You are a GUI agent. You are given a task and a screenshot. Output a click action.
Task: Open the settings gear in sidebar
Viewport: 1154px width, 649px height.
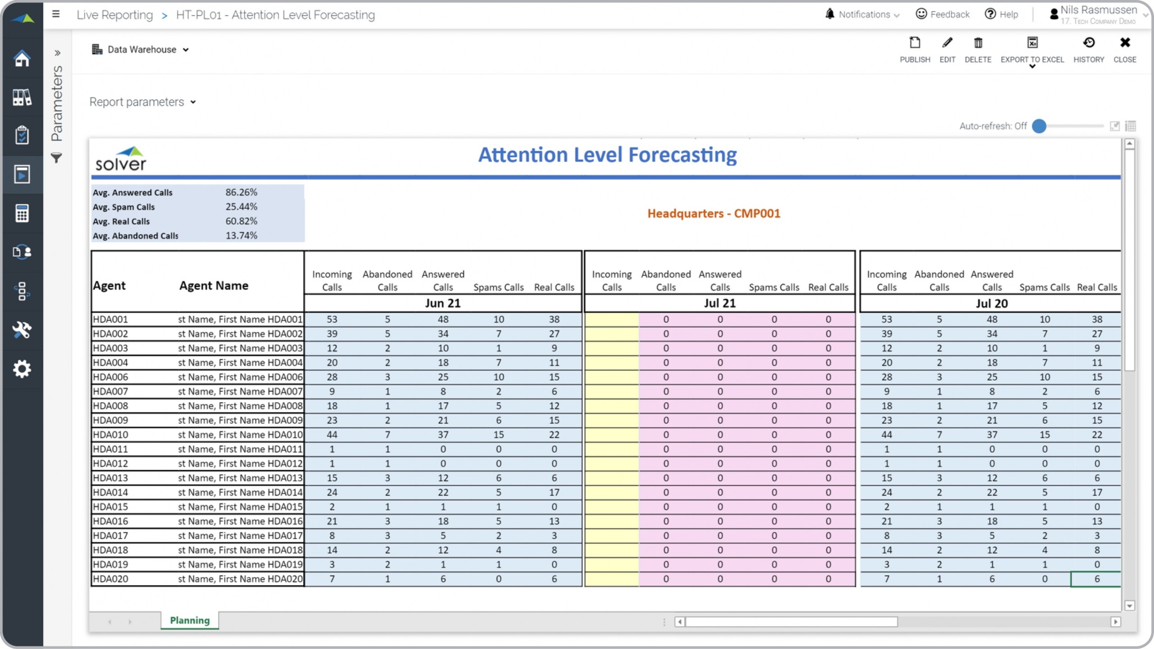[22, 369]
